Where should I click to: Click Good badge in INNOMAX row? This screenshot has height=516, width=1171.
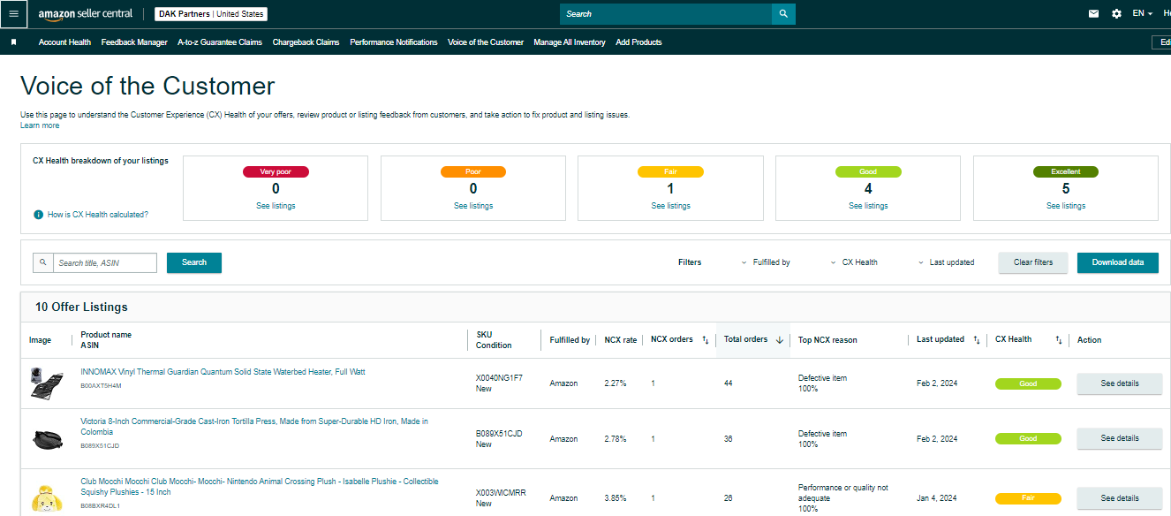click(x=1028, y=383)
